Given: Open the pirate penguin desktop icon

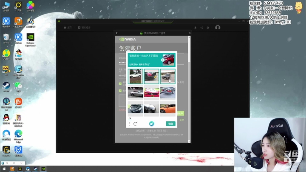Looking at the screenshot, I should (18, 54).
